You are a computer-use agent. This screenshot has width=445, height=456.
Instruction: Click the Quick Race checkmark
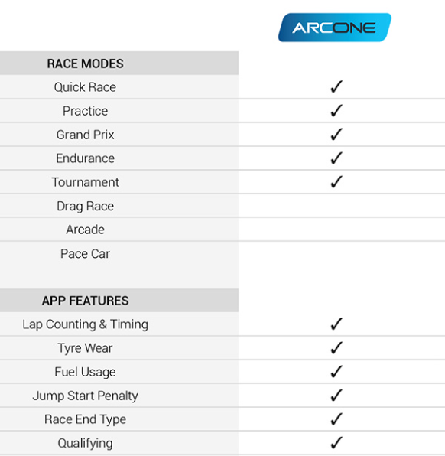[x=336, y=86]
